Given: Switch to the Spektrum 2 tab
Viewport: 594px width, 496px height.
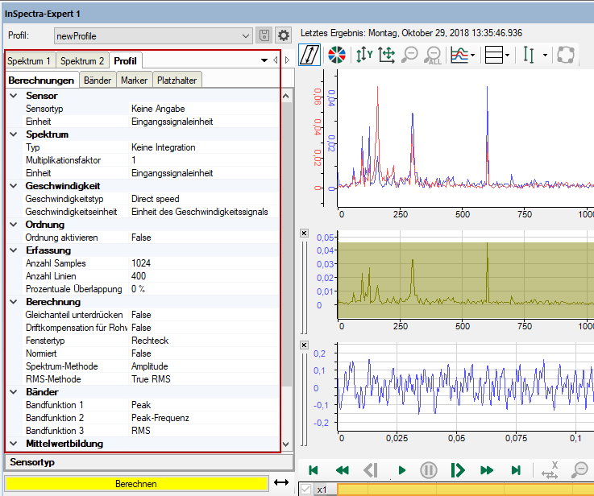Looking at the screenshot, I should pyautogui.click(x=82, y=60).
